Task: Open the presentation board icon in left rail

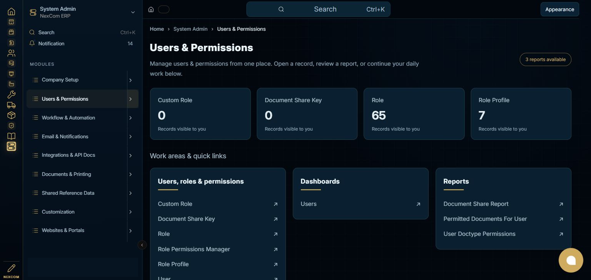Action: pyautogui.click(x=12, y=74)
